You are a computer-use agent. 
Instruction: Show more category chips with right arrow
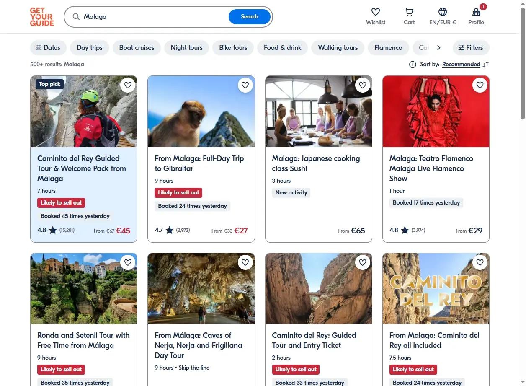(438, 48)
